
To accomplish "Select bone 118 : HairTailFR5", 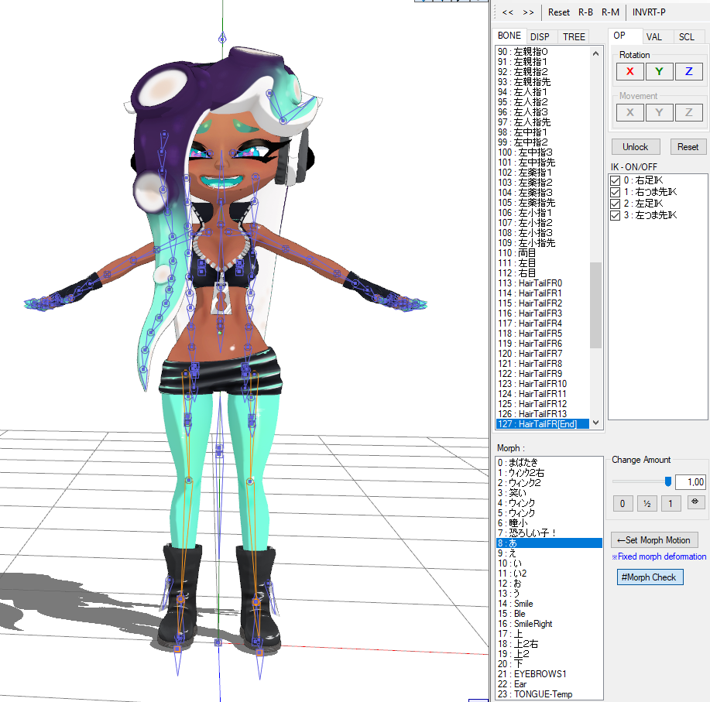I will click(x=543, y=334).
